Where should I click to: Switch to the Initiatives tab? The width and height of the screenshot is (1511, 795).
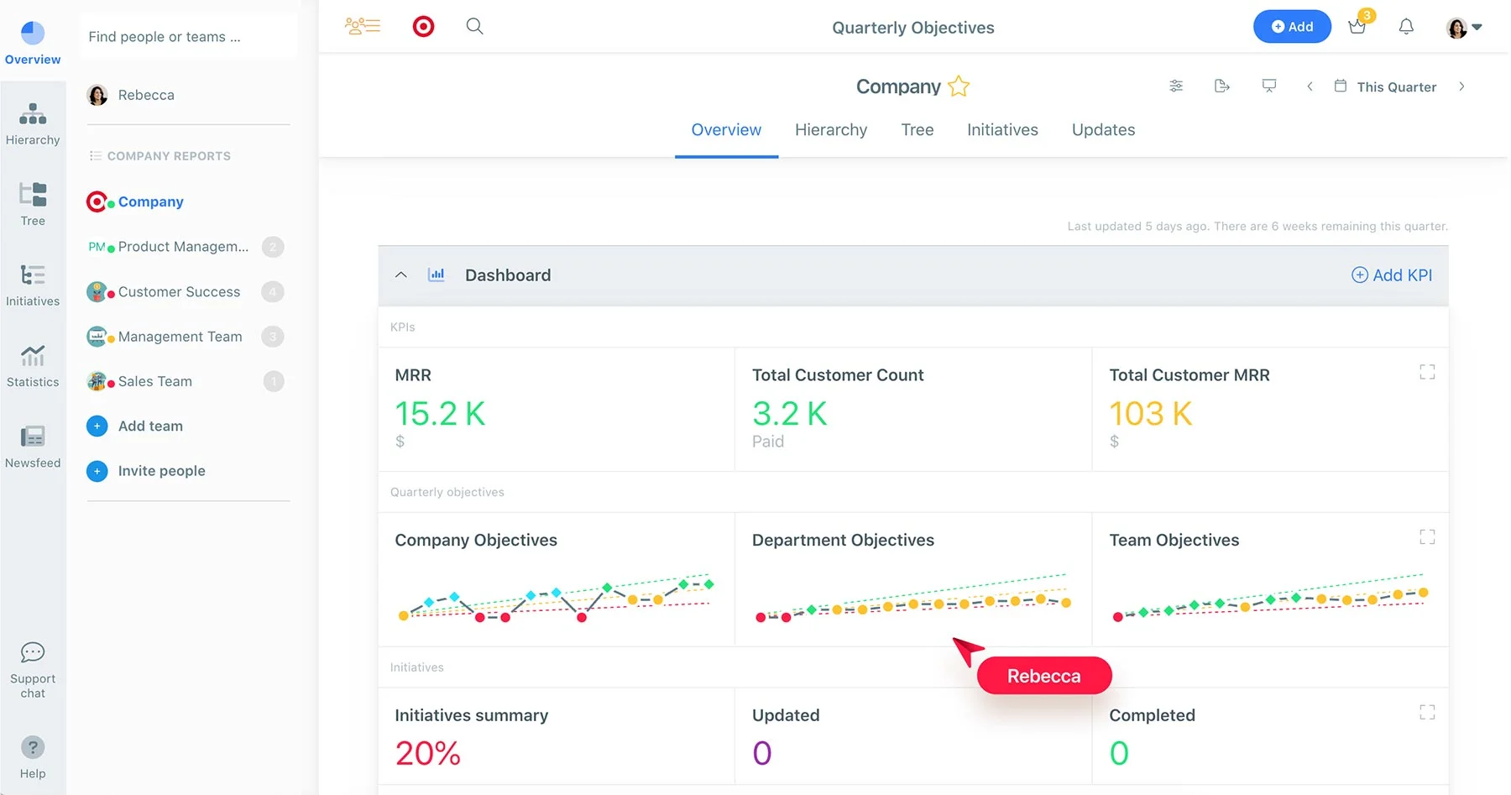1002,129
